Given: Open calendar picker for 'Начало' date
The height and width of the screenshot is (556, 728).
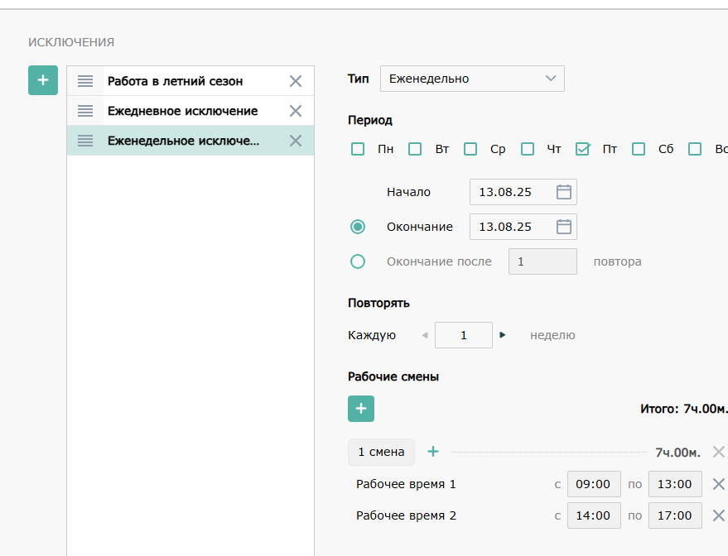Looking at the screenshot, I should [563, 192].
